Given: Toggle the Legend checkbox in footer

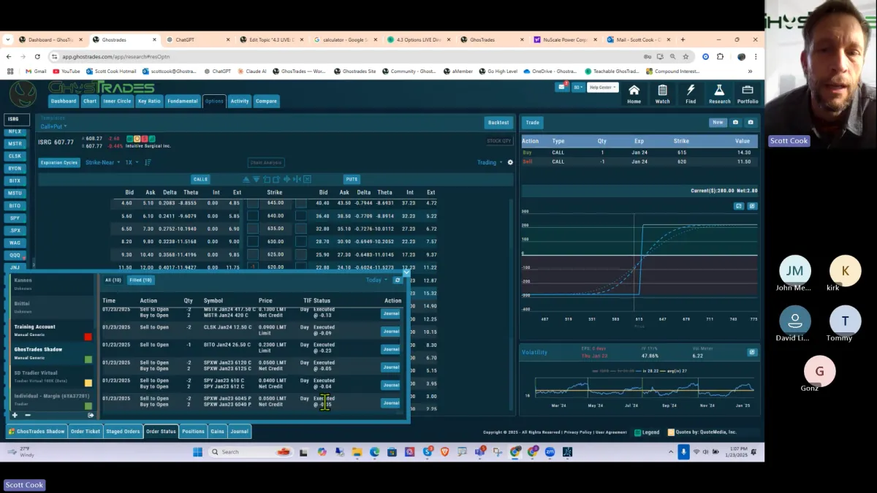Looking at the screenshot, I should click(637, 432).
